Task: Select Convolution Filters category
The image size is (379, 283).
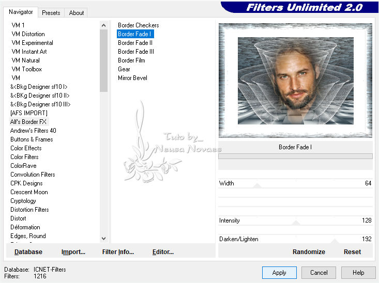Action: click(33, 175)
